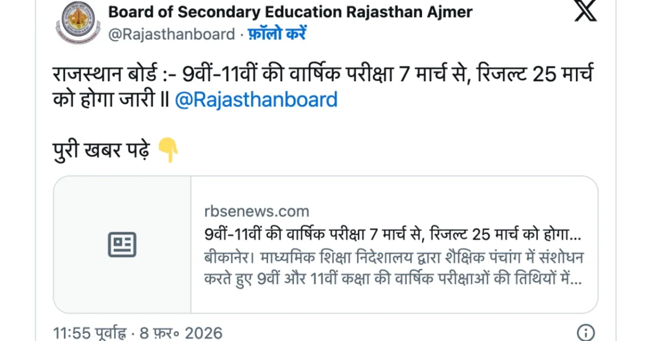
Task: Open the blue @Rajasthanboard mention in tweet text
Action: (x=256, y=100)
